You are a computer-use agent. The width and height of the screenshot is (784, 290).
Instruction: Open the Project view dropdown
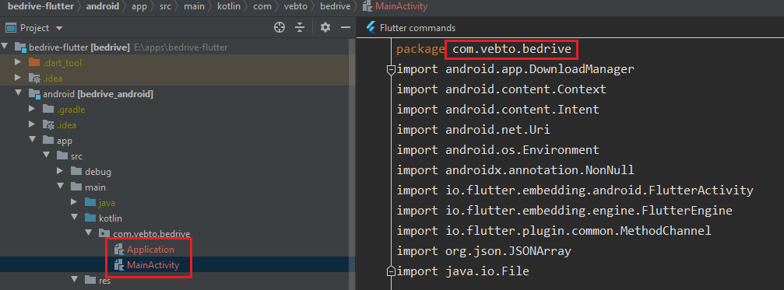(x=59, y=28)
